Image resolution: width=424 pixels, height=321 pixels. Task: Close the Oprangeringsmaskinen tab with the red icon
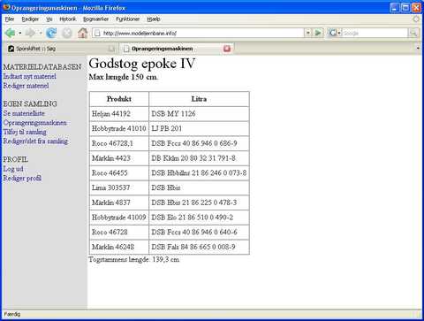tap(227, 49)
